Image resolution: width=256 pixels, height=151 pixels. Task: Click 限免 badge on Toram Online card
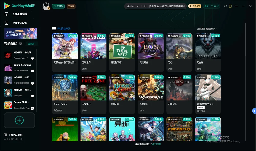pyautogui.click(x=72, y=77)
